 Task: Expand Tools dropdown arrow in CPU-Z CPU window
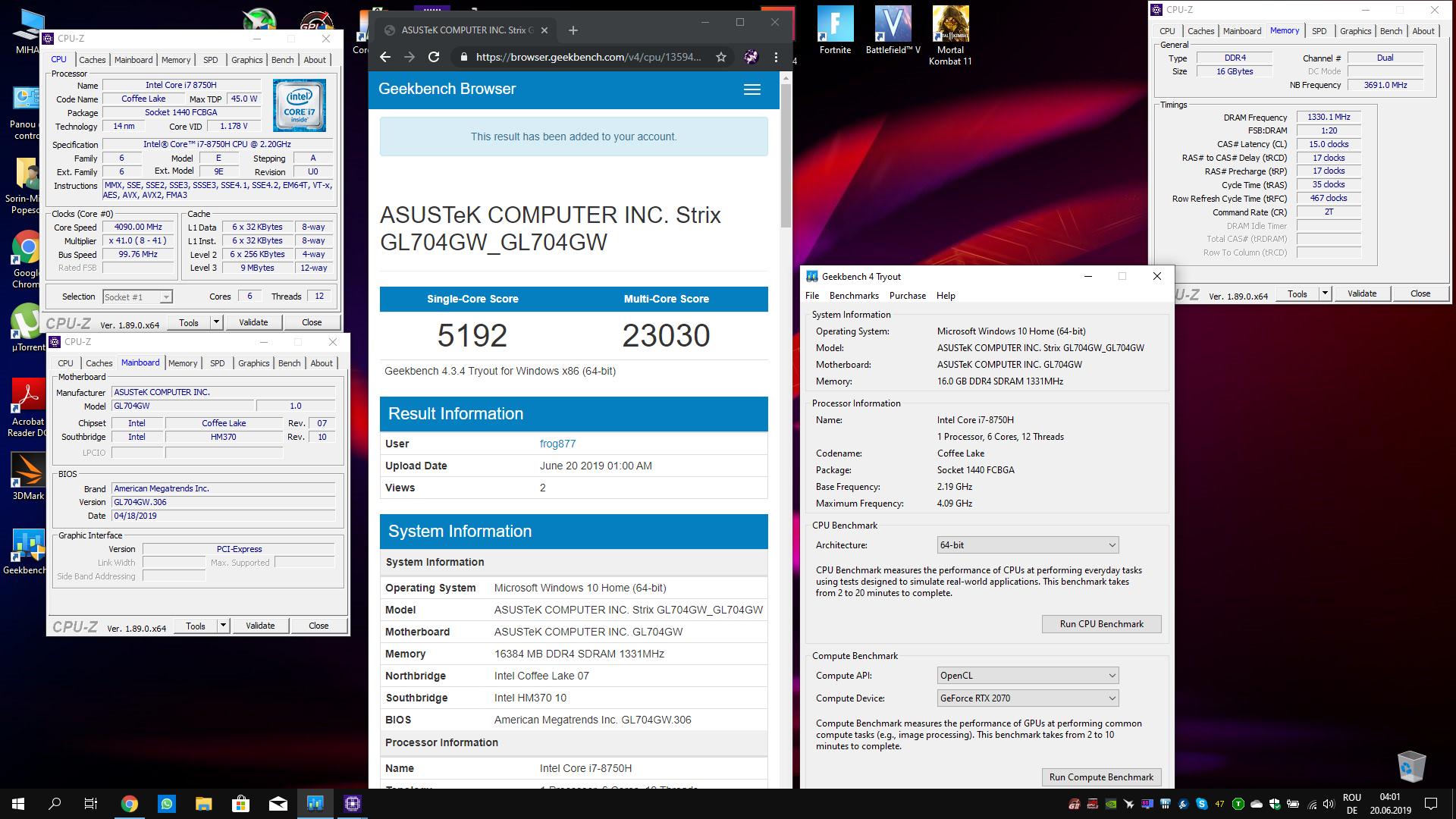pos(216,322)
